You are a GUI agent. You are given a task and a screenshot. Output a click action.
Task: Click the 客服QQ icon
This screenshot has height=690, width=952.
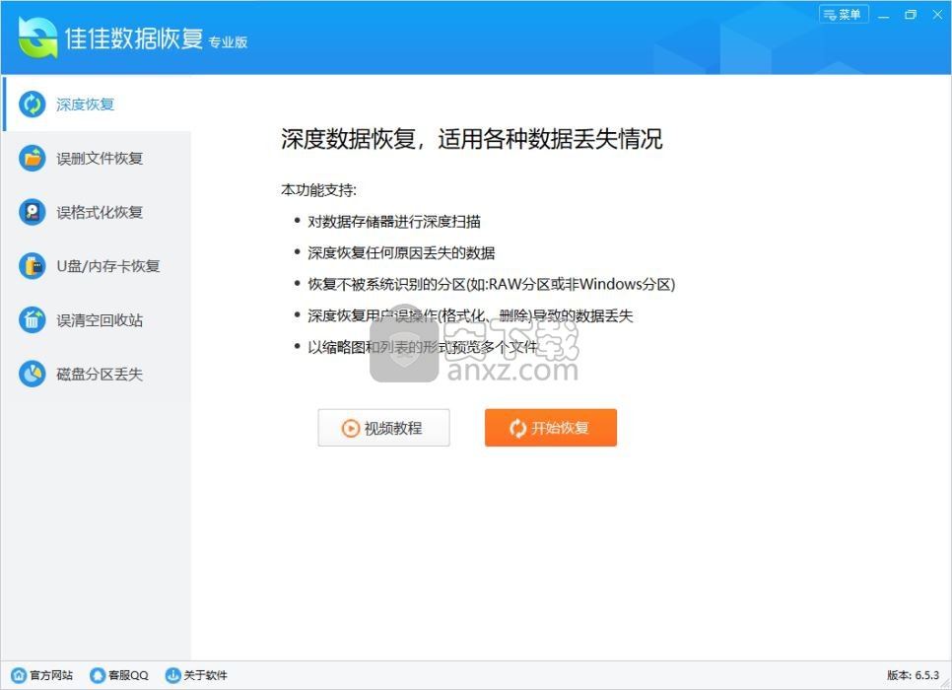click(98, 675)
